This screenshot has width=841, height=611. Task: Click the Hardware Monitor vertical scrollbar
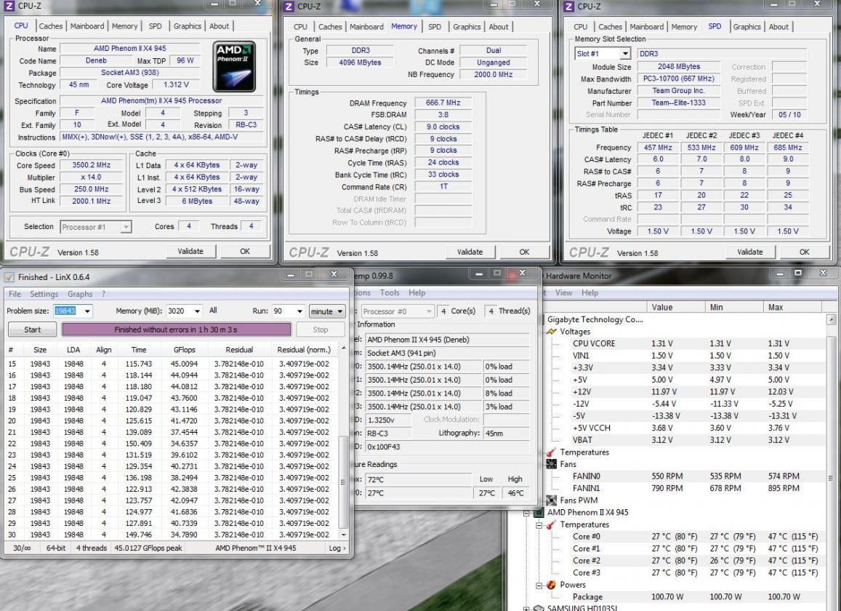(832, 478)
